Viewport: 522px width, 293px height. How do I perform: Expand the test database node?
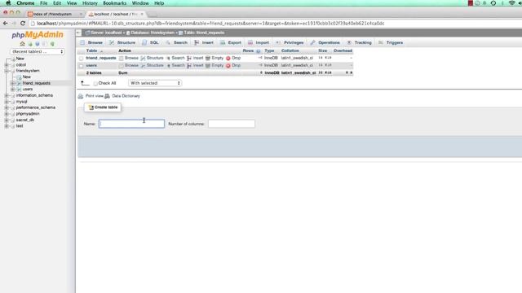[7, 126]
